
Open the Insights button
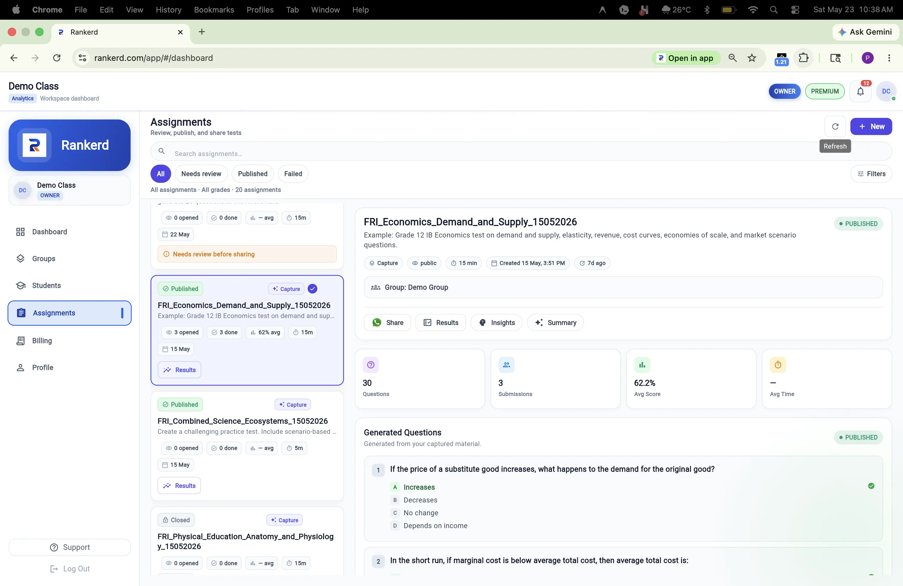click(496, 323)
